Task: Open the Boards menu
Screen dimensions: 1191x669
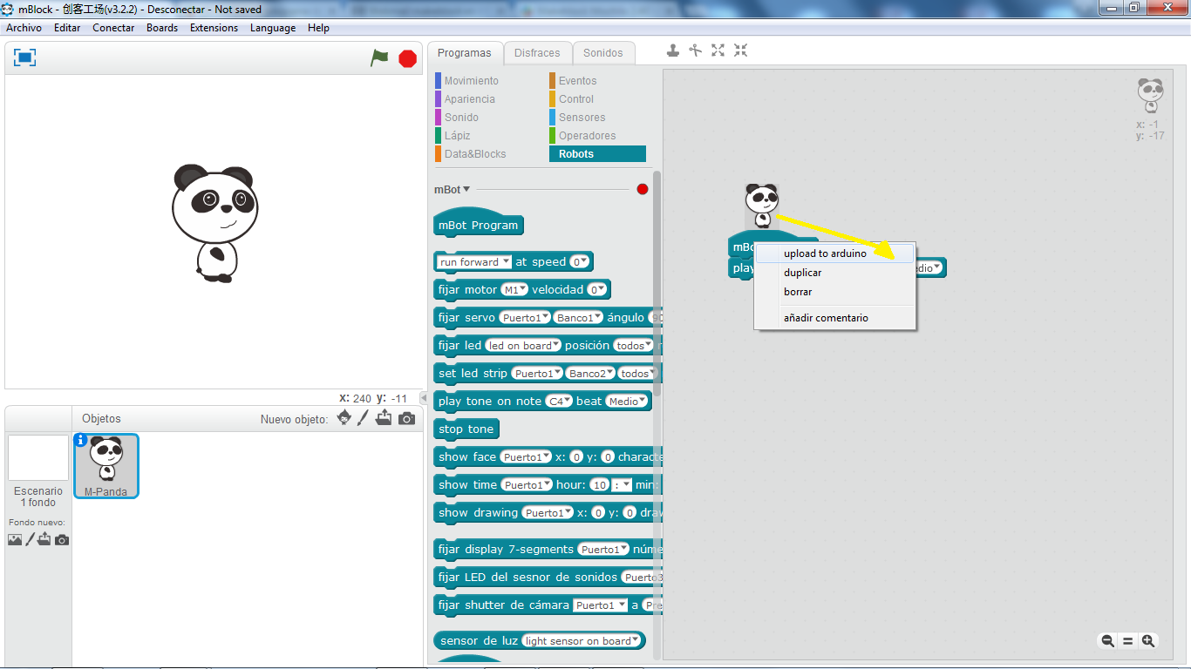Action: pos(162,28)
